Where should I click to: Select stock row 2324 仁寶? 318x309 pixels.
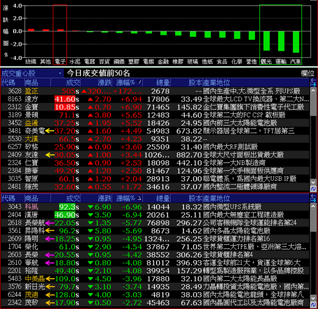click(155, 163)
